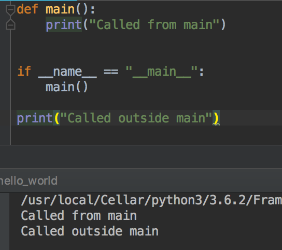Place cursor on the if keyword
The height and width of the screenshot is (250, 282).
pyautogui.click(x=24, y=71)
